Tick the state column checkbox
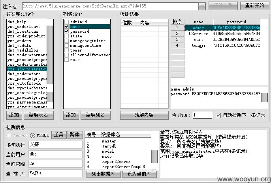This screenshot has width=271, height=183. click(66, 36)
